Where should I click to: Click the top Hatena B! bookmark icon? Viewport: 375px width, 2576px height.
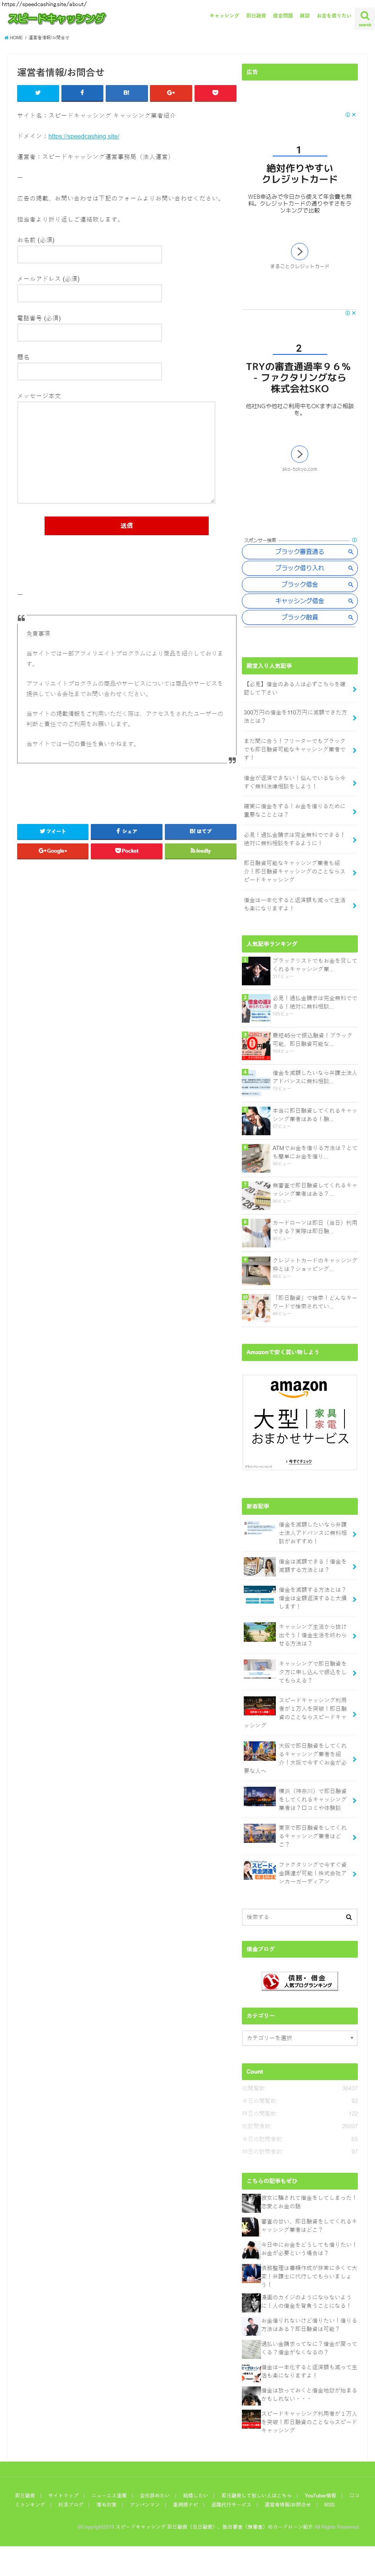point(126,93)
